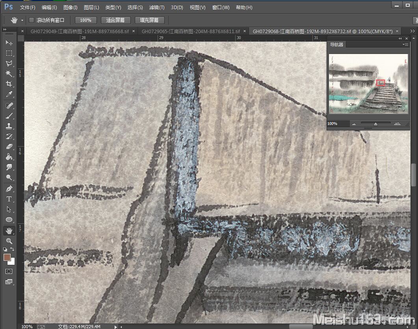This screenshot has height=329, width=418.
Task: Select the 导航器 panel tab
Action: click(x=336, y=45)
